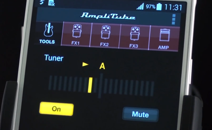Click the Tuner label
The height and width of the screenshot is (130, 212).
(x=54, y=58)
